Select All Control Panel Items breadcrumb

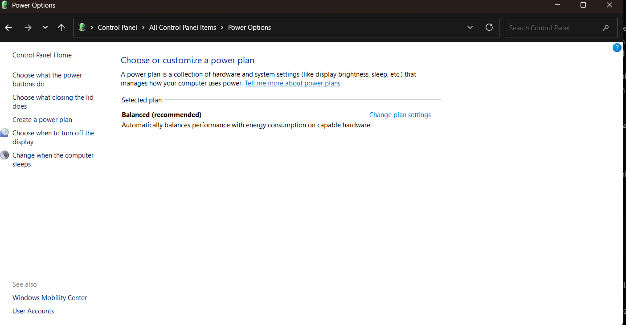(x=183, y=28)
